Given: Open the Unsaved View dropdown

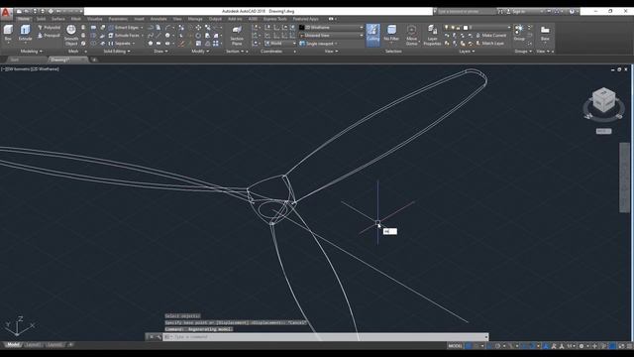Looking at the screenshot, I should [331, 36].
